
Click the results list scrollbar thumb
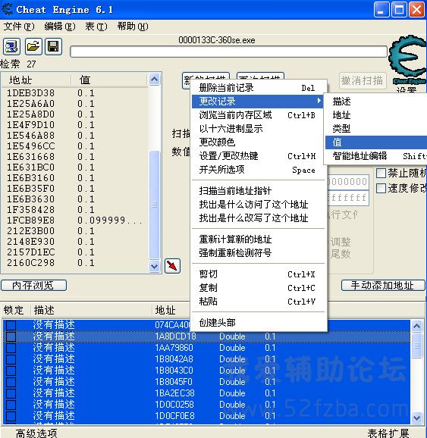[155, 205]
